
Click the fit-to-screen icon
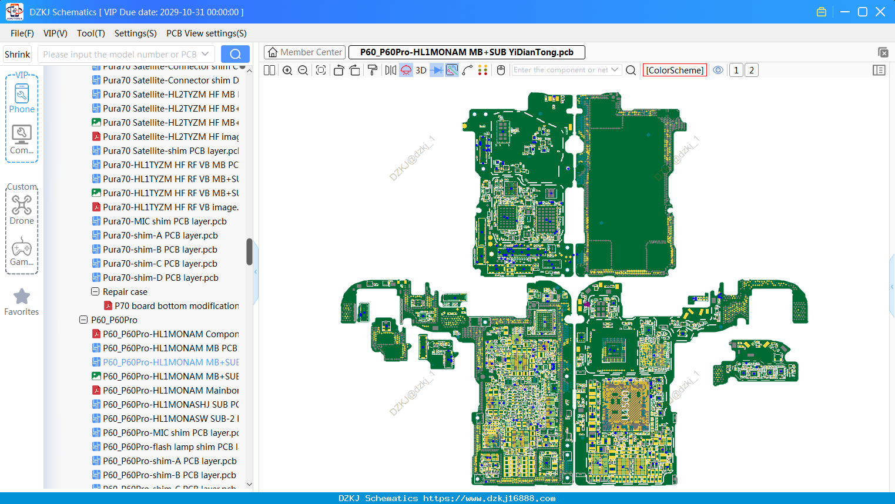click(x=321, y=70)
